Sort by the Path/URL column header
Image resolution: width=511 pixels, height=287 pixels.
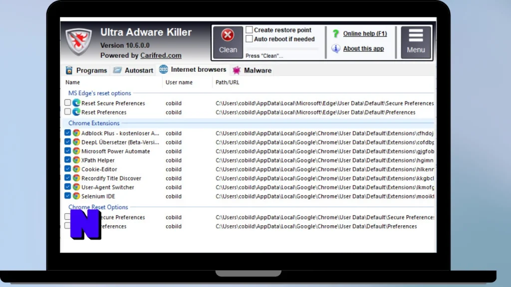(227, 82)
